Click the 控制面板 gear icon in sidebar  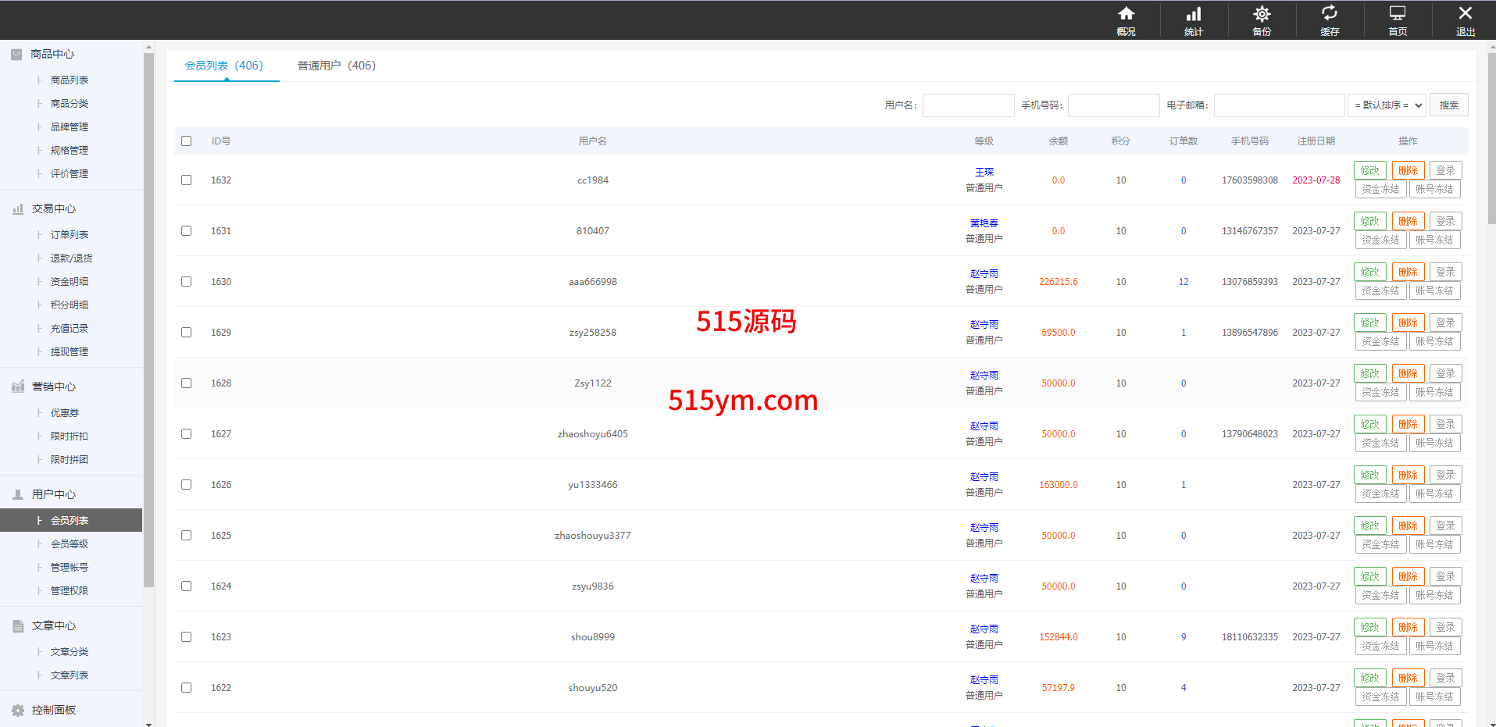tap(18, 711)
